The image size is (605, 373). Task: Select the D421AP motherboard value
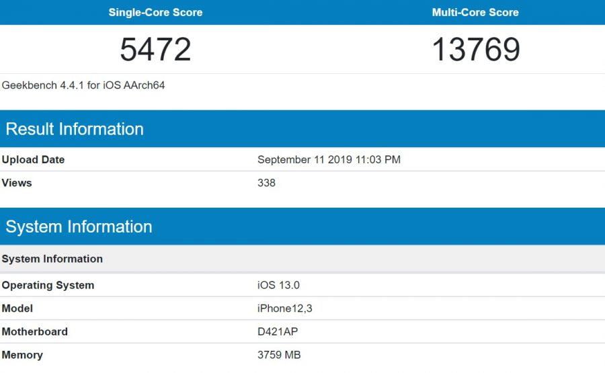[278, 332]
